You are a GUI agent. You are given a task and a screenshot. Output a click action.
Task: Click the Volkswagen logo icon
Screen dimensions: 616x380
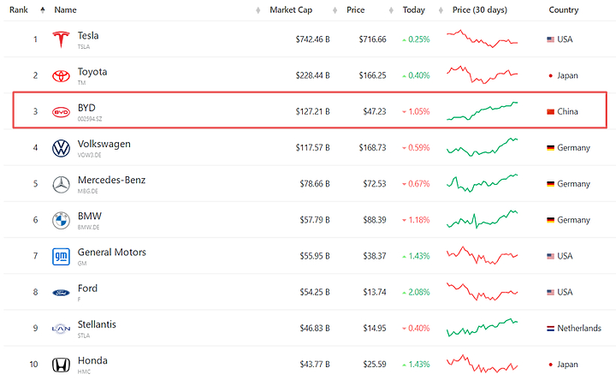[61, 148]
